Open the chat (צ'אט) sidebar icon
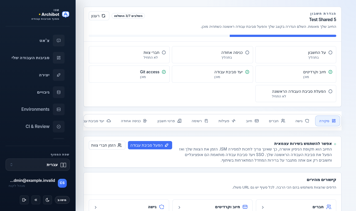This screenshot has height=211, width=356. point(59,41)
